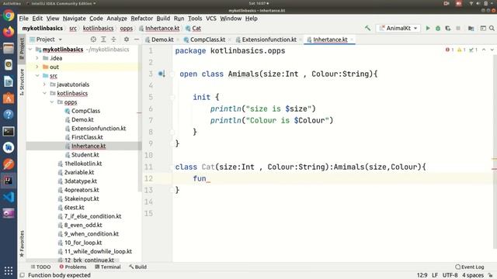Viewport: 497px width, 279px height.
Task: Open Visual Studio Code from the dock
Action: coord(9,197)
